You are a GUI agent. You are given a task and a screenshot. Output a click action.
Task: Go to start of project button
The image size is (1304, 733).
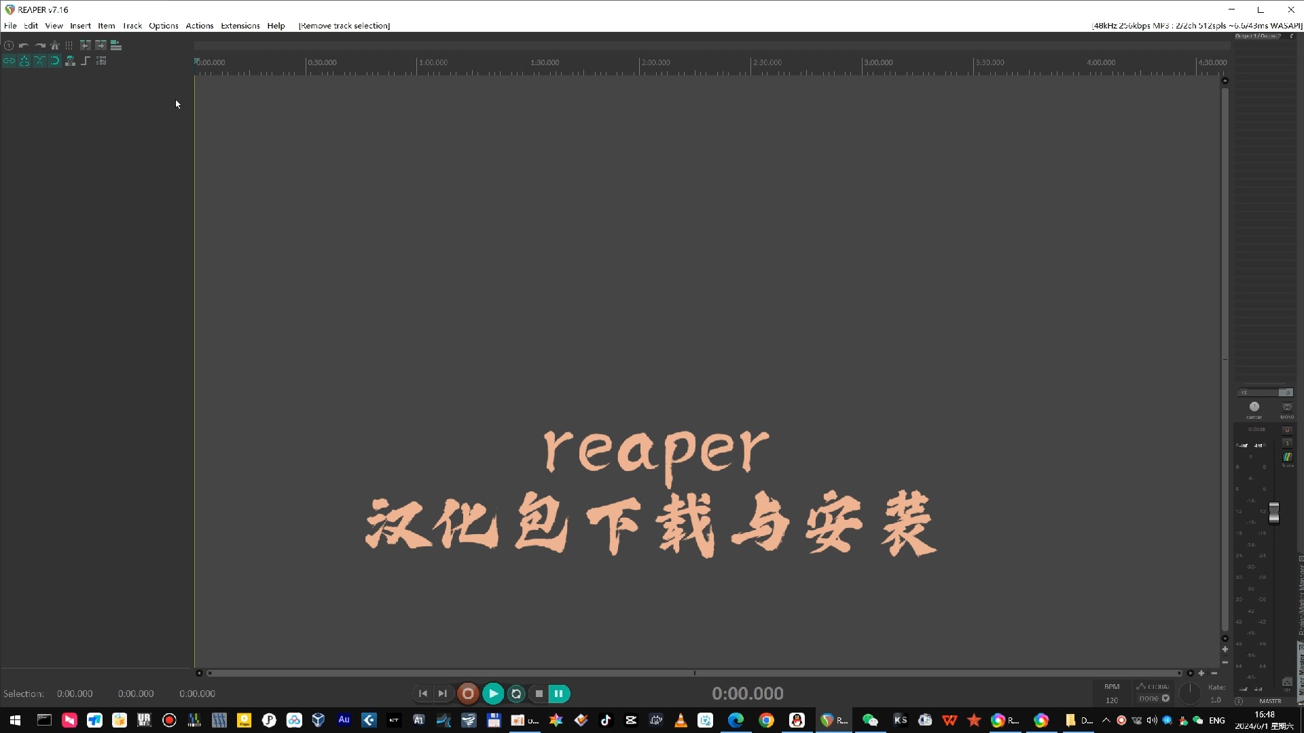[x=422, y=694]
